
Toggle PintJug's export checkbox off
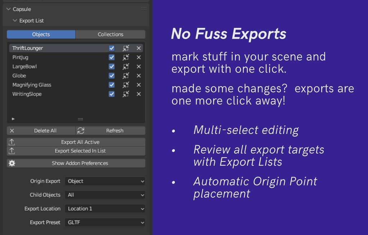112,57
